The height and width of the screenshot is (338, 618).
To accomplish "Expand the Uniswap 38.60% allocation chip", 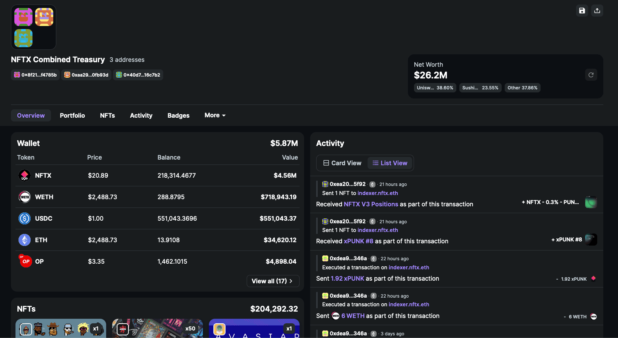I will pos(435,88).
